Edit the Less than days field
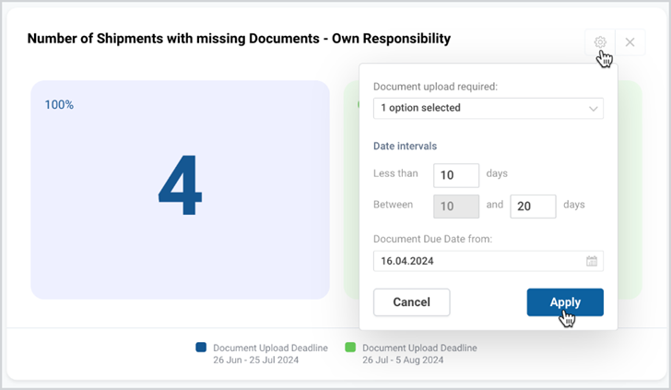The width and height of the screenshot is (671, 390). [x=456, y=175]
